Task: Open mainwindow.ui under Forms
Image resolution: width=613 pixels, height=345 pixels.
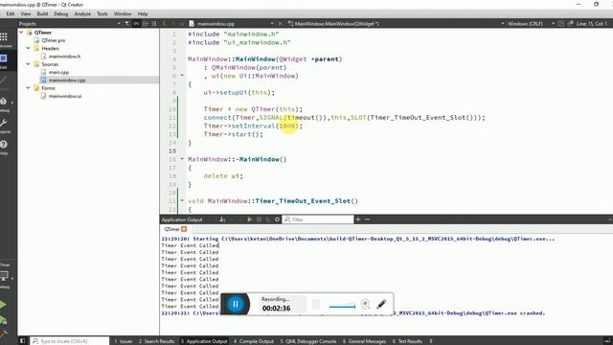Action: 65,96
